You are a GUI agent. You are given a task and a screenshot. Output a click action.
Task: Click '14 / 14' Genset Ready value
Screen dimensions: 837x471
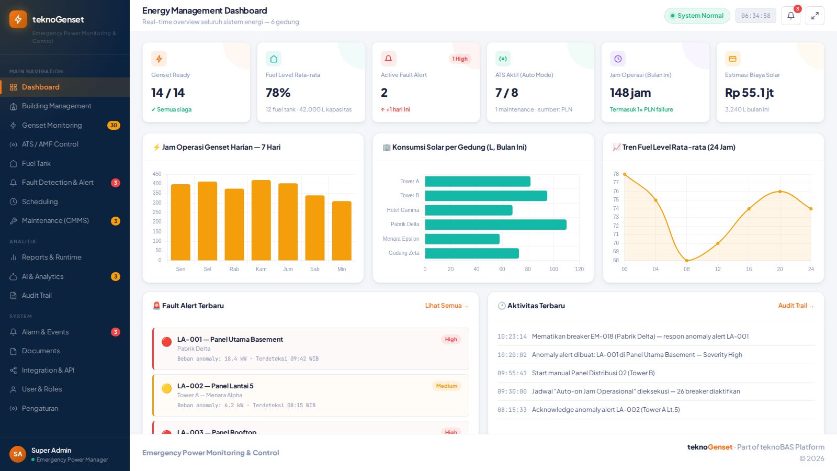168,93
